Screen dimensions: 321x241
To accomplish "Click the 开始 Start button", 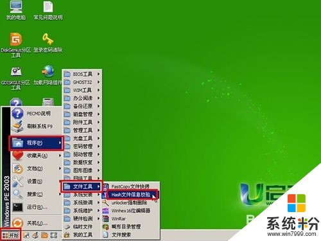I will pos(11,235).
